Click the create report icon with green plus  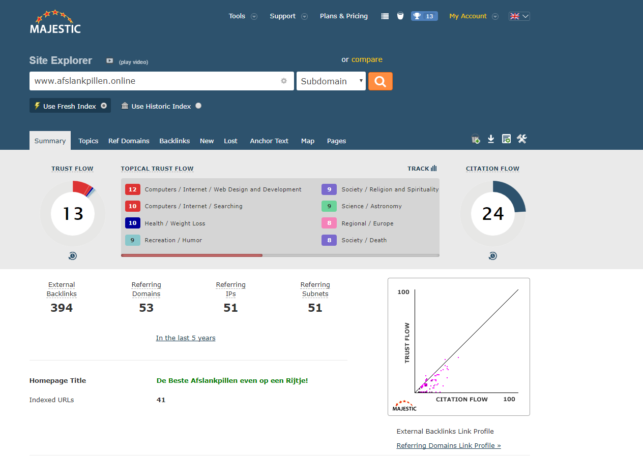coord(506,139)
